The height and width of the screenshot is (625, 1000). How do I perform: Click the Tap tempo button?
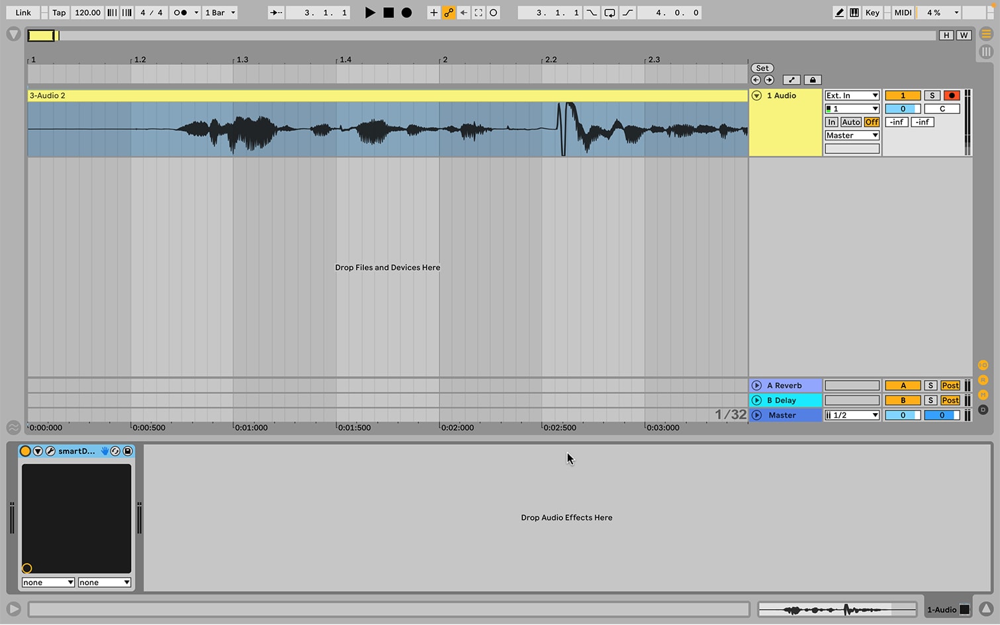click(x=59, y=13)
